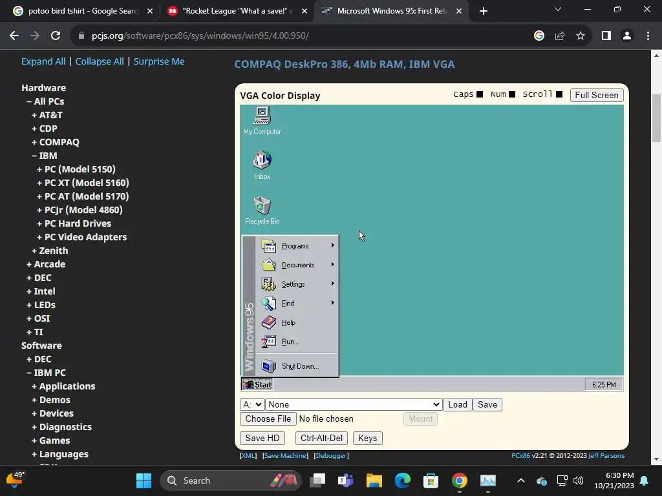Click the Windows 11 Start icon
This screenshot has height=496, width=662.
tap(144, 480)
